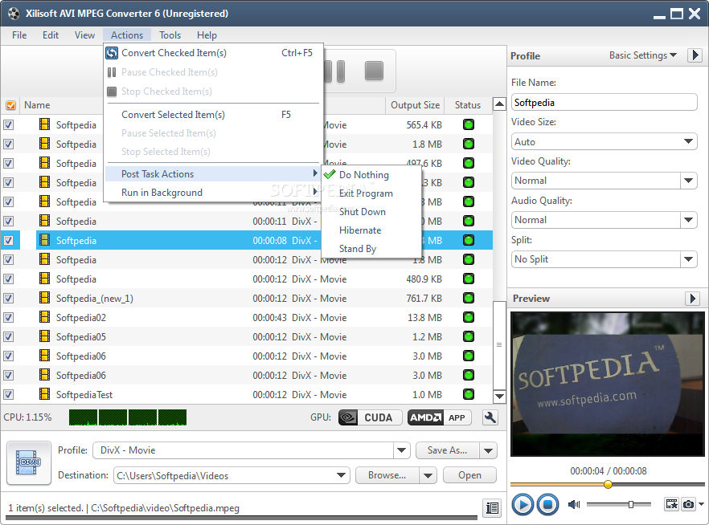
Task: Click the clip/film star icon in preview
Action: tap(672, 504)
